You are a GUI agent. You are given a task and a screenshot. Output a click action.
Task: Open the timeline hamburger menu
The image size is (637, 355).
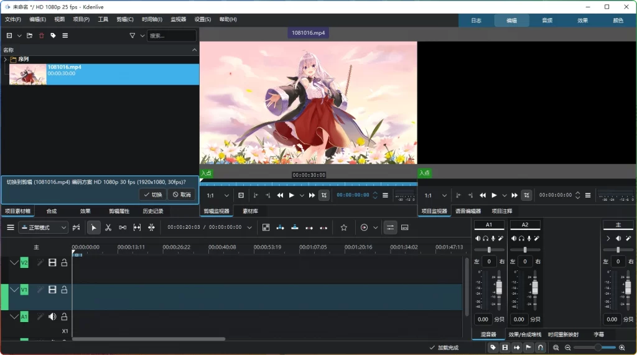point(11,228)
